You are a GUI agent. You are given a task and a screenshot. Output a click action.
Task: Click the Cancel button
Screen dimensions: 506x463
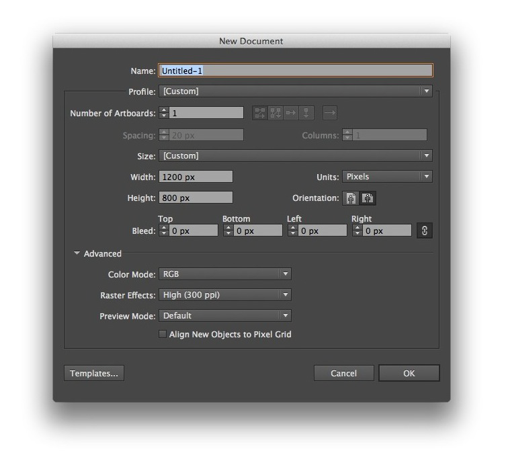(343, 374)
